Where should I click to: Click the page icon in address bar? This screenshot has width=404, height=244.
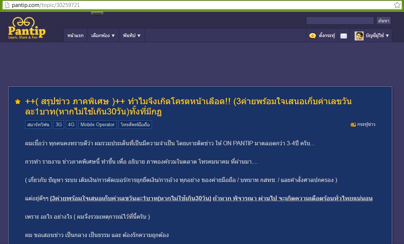pyautogui.click(x=7, y=5)
